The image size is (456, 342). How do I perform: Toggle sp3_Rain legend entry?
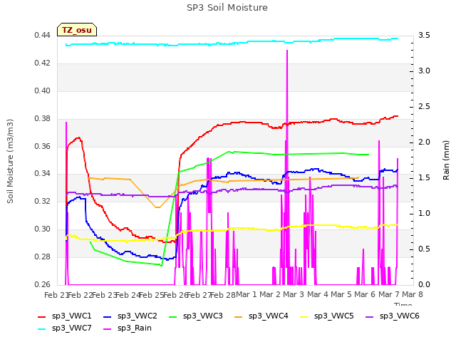(x=128, y=328)
